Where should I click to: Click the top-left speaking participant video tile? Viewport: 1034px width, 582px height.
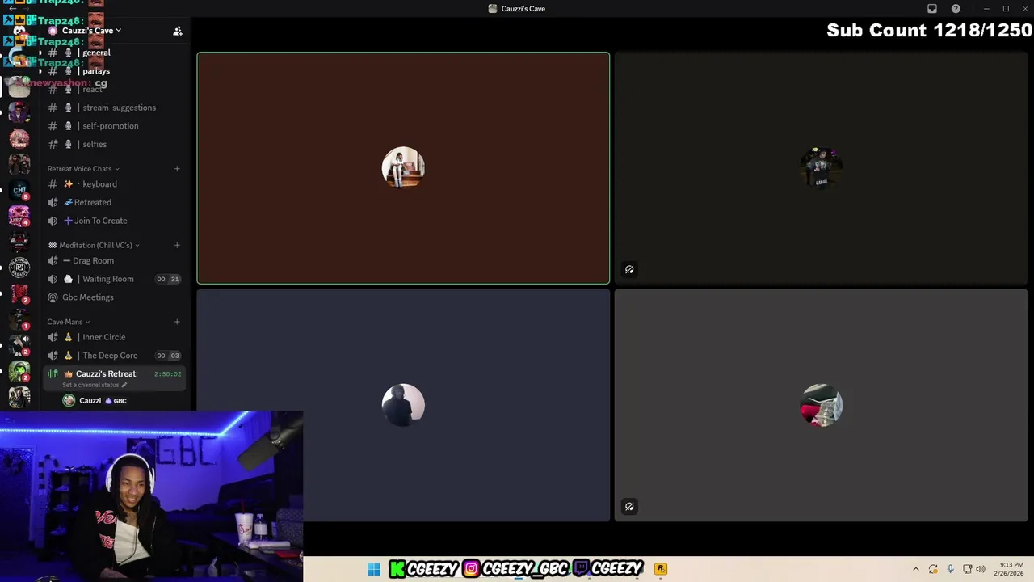(x=403, y=168)
